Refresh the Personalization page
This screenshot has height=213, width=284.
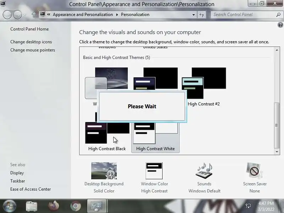click(202, 15)
